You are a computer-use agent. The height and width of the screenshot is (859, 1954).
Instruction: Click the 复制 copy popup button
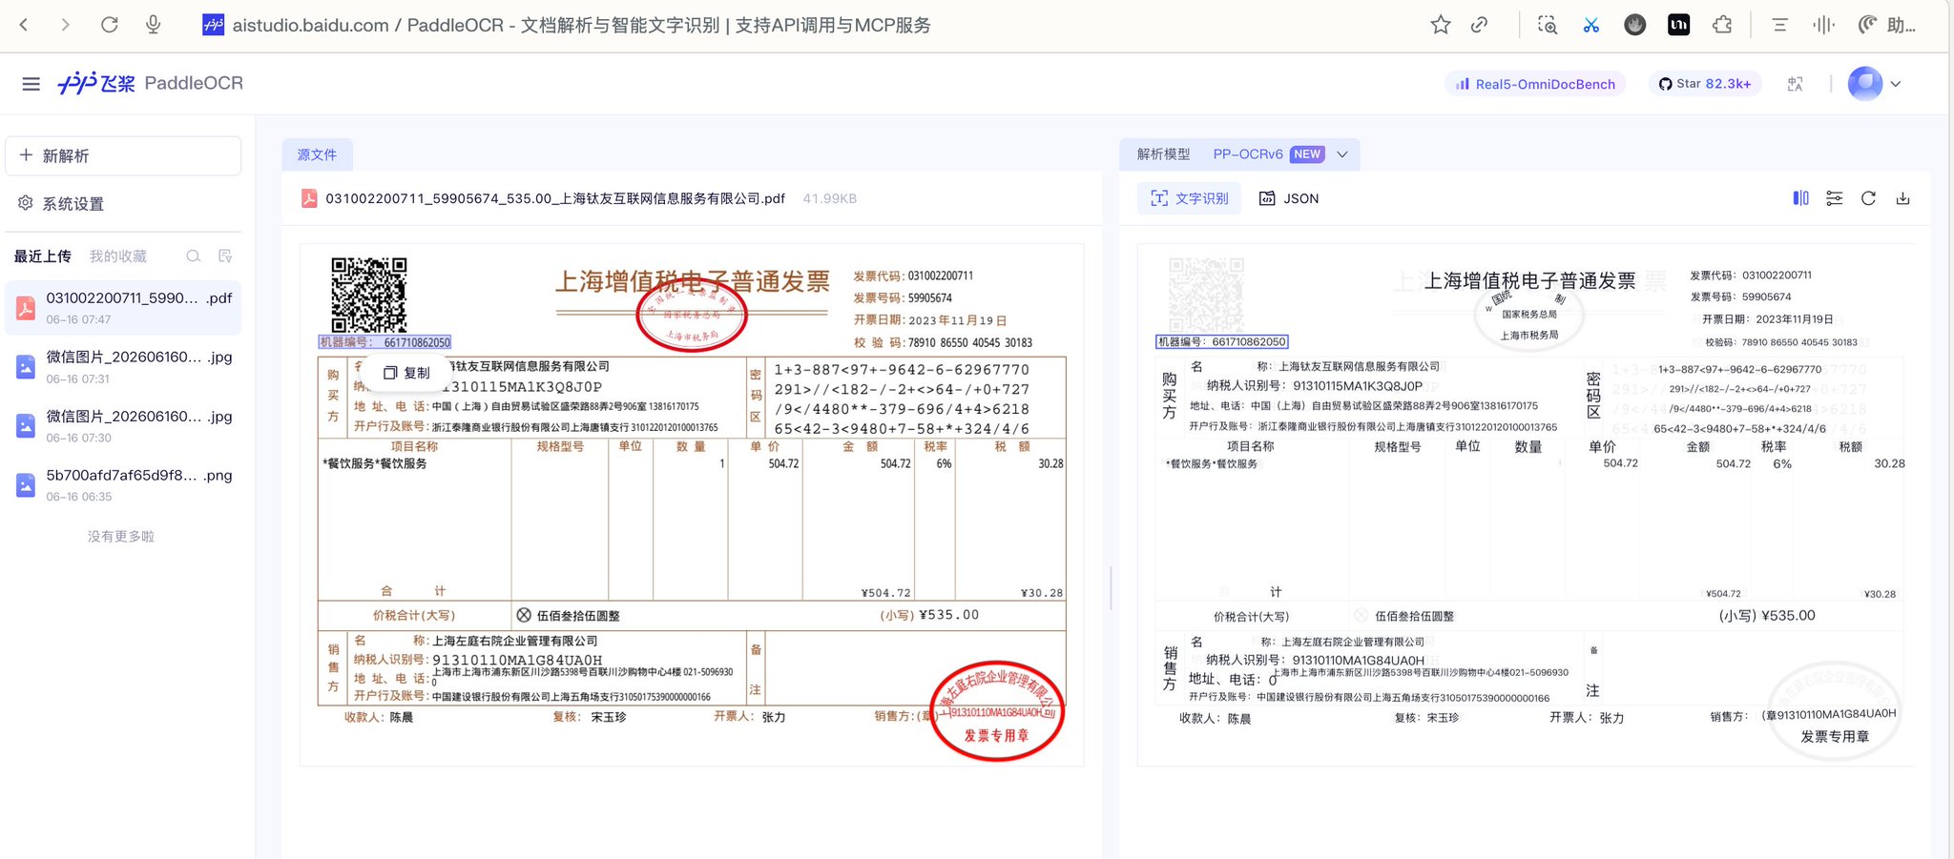pyautogui.click(x=407, y=373)
